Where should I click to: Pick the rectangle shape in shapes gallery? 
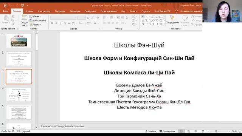[x=154, y=17]
